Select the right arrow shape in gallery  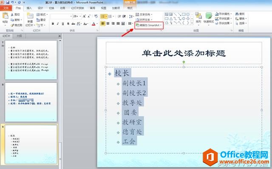coord(184,19)
